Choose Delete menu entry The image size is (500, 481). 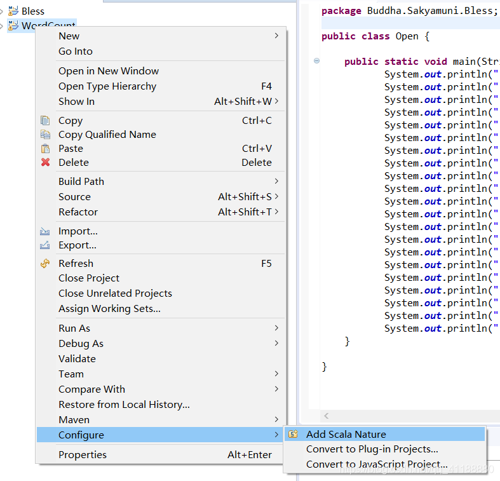coord(161,163)
